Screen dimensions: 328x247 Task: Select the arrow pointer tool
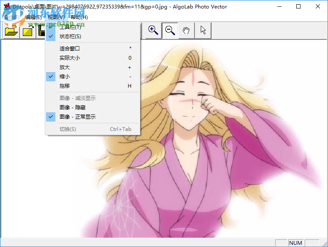coord(203,31)
